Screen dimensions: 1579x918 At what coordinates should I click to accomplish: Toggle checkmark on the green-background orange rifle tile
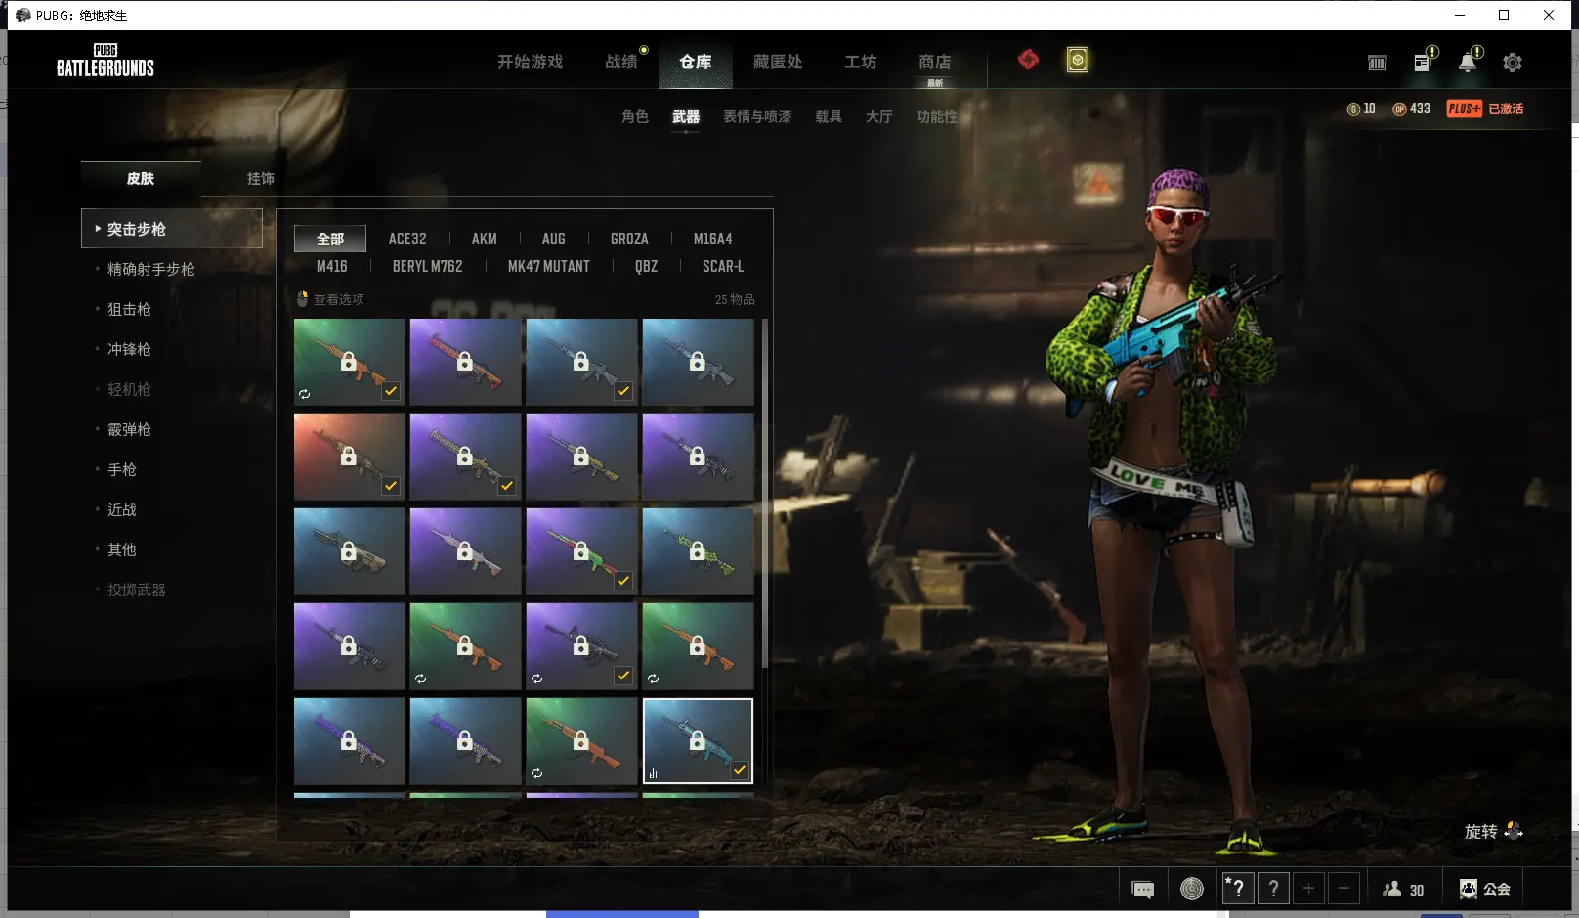click(391, 391)
